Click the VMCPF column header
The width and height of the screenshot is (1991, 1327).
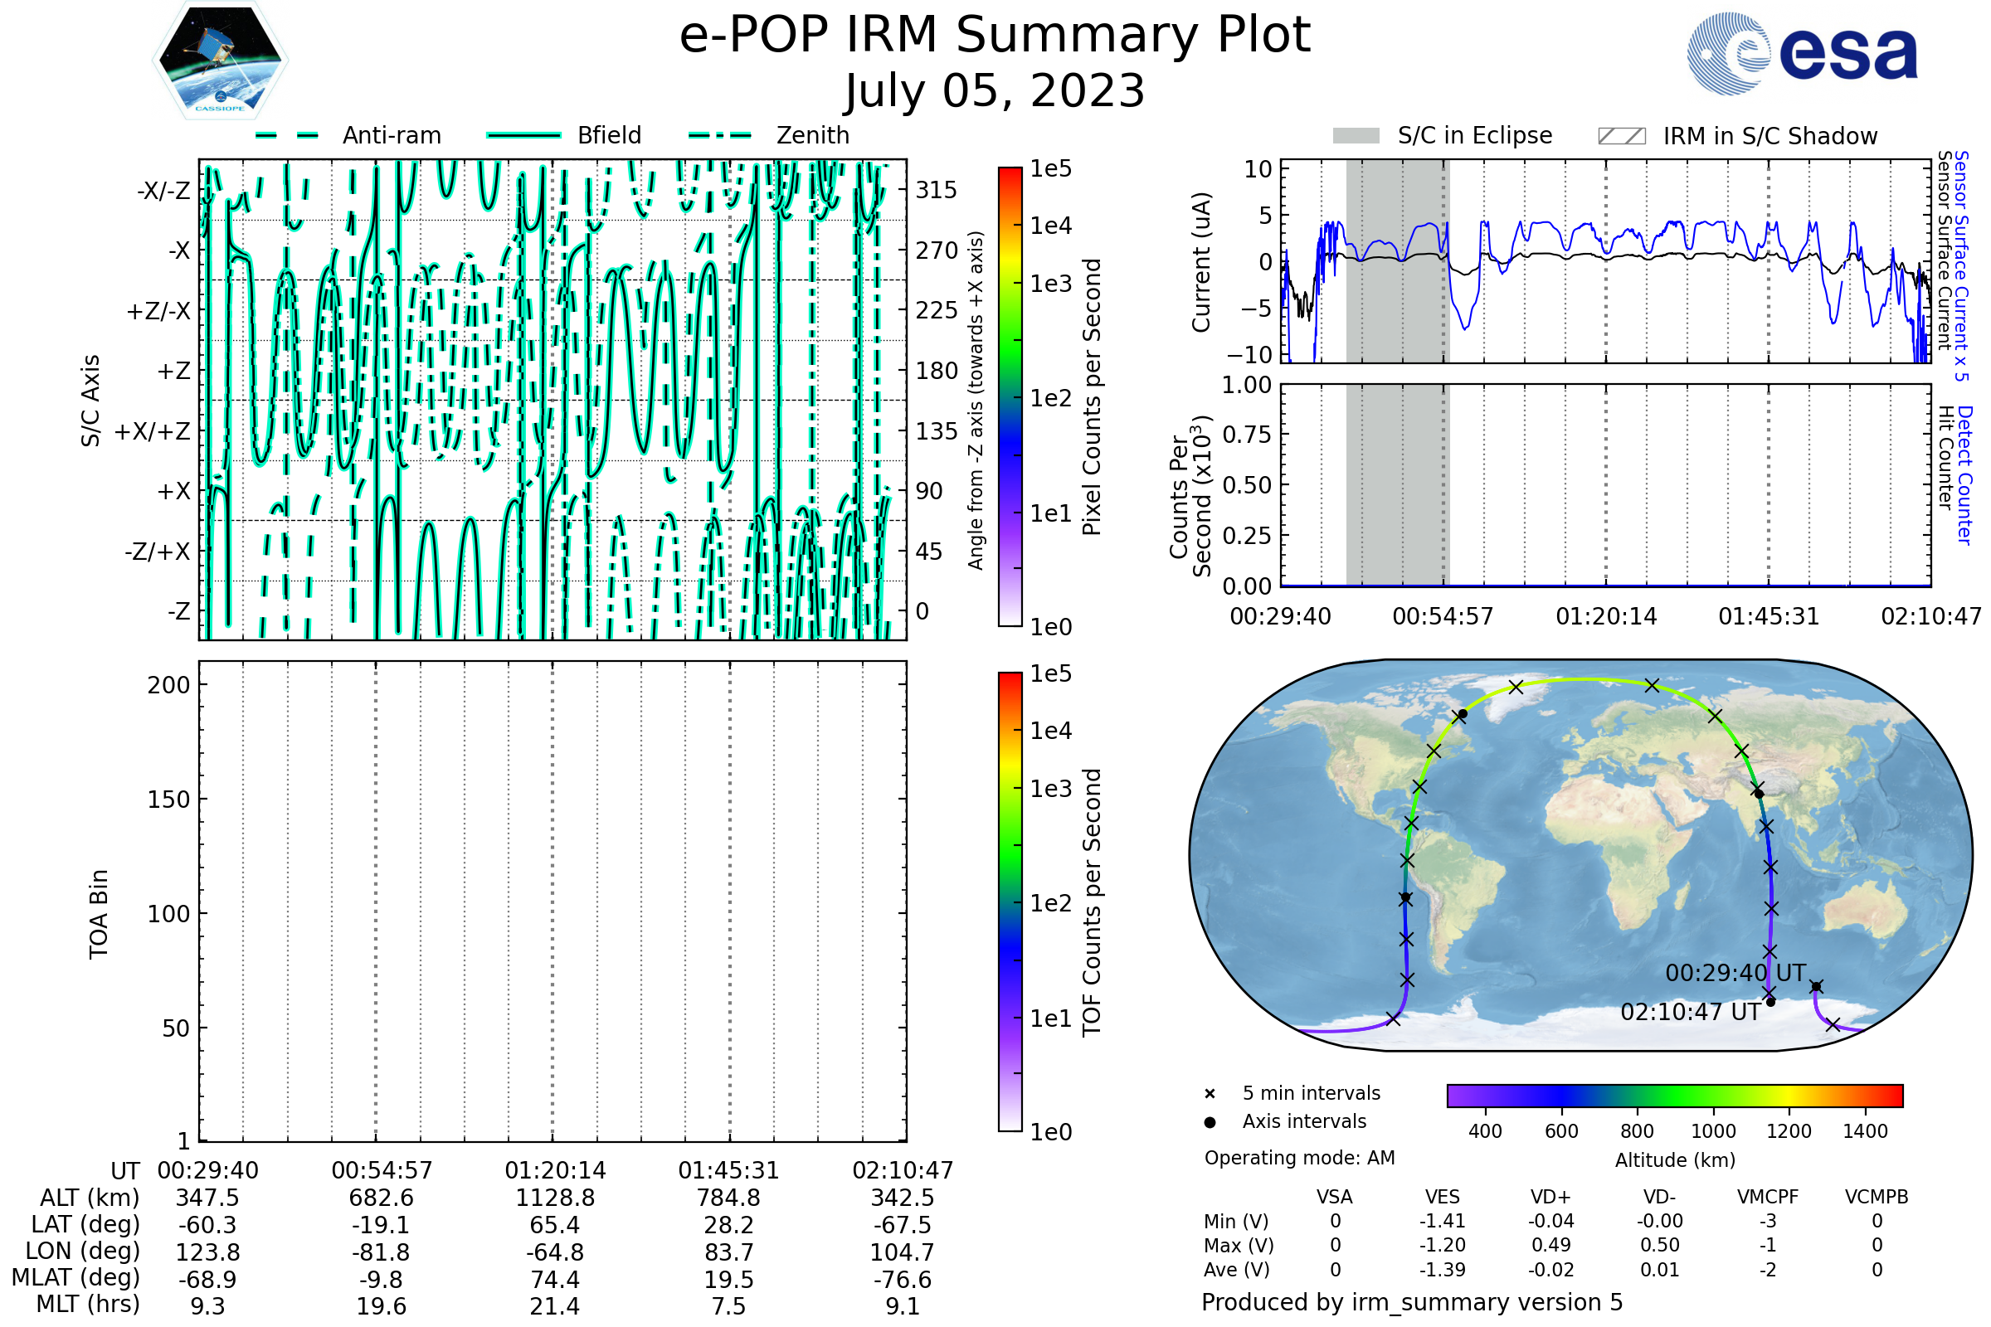pos(1768,1198)
